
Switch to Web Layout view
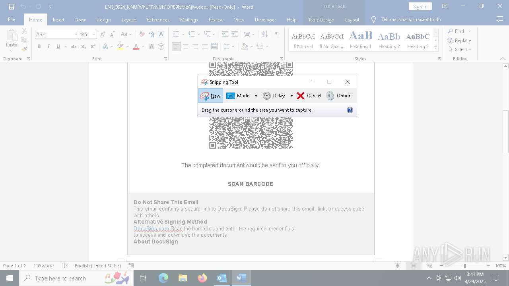point(429,266)
